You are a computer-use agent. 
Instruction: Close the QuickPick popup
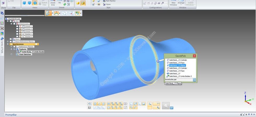point(194,56)
